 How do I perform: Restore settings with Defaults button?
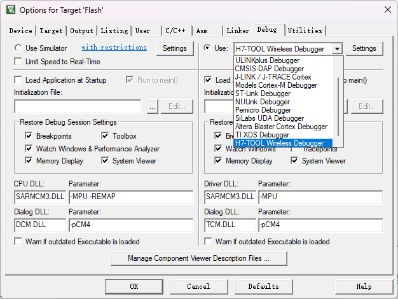(264, 286)
